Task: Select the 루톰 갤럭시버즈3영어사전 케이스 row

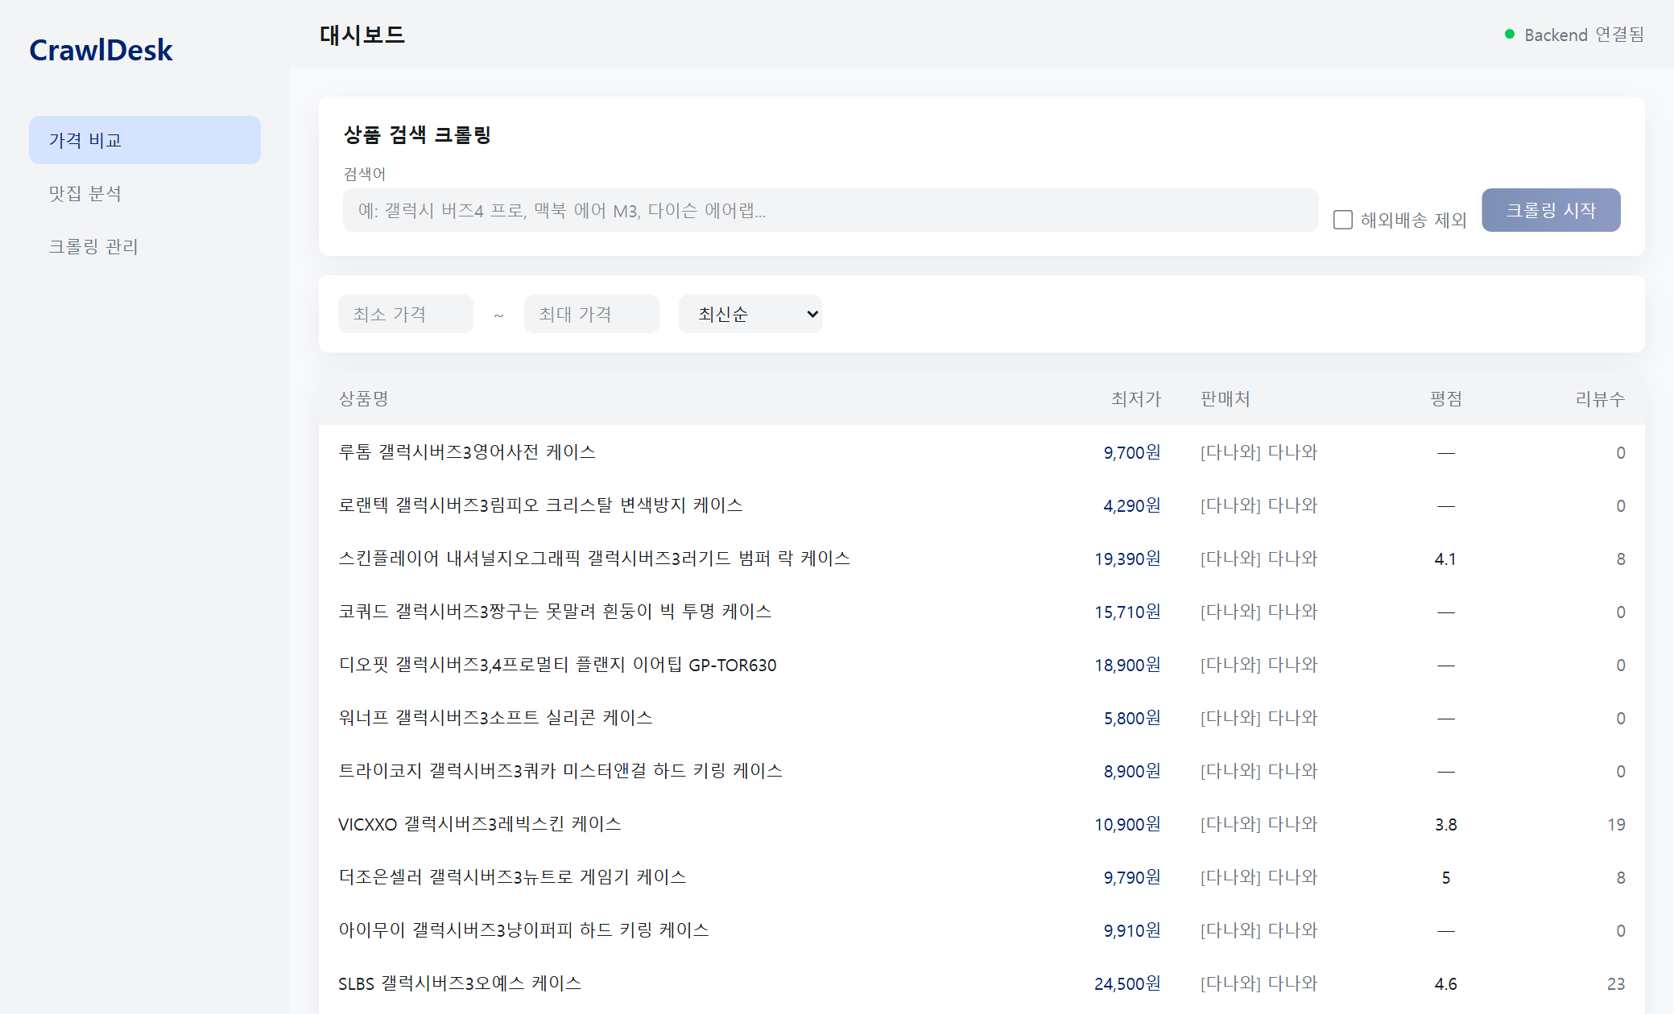Action: coord(982,452)
